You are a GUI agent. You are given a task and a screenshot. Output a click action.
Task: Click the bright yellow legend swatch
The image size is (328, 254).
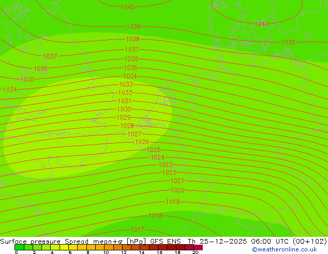[64, 247]
